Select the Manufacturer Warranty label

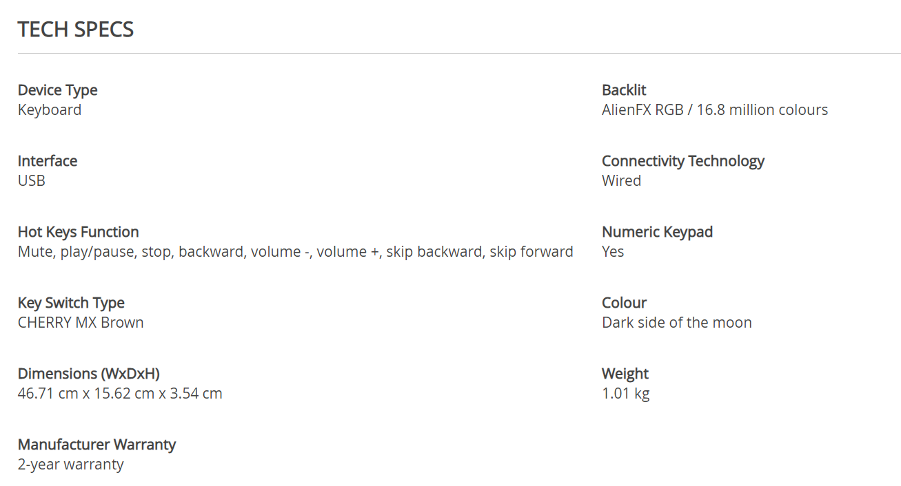click(97, 445)
